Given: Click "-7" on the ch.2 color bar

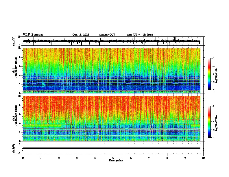Looking at the screenshot, I should point(213,137).
